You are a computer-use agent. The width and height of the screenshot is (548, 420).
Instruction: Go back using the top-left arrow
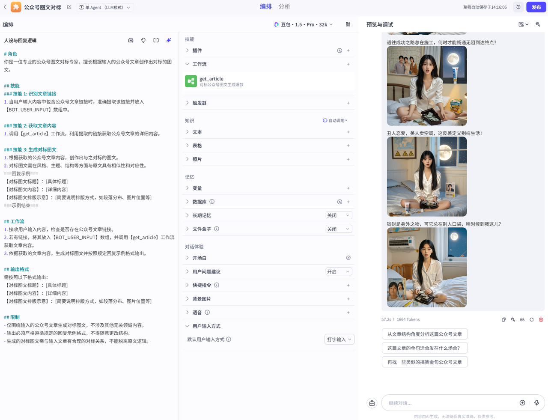(5, 7)
